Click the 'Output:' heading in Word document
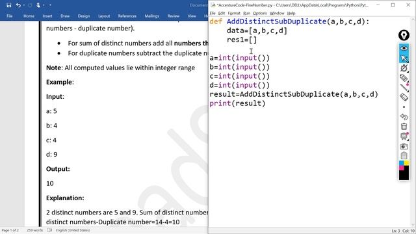416x234 pixels. [x=58, y=169]
